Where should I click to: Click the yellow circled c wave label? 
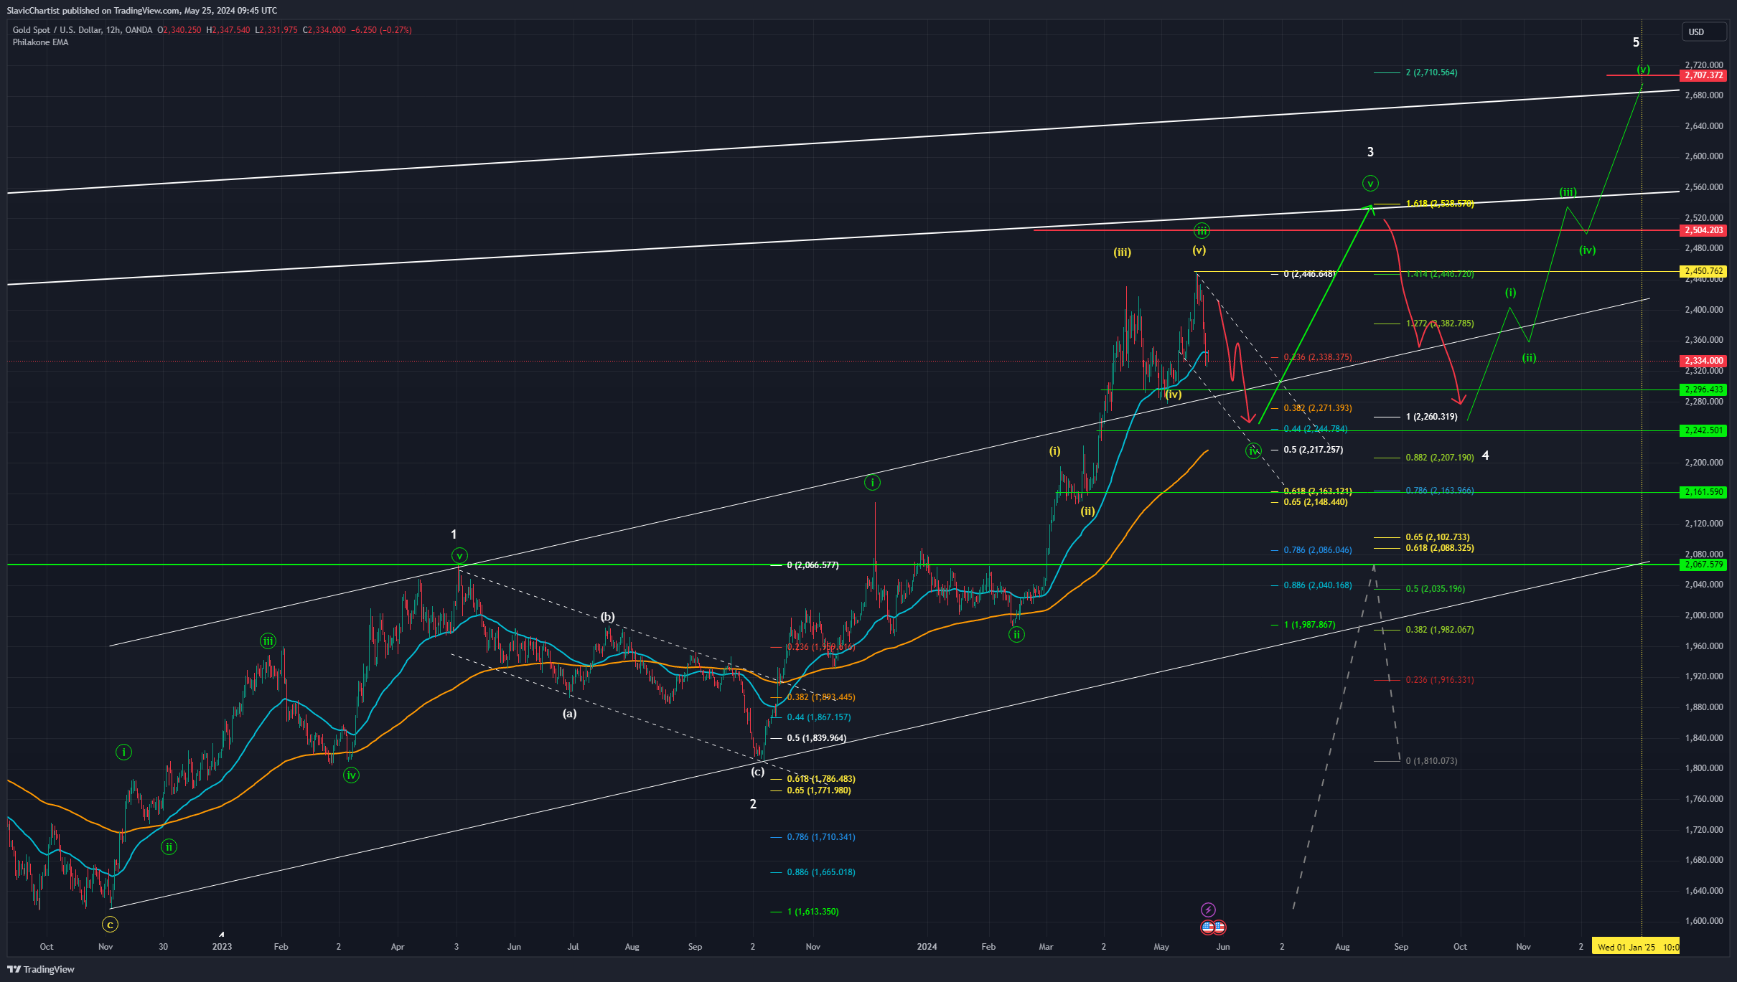tap(110, 925)
